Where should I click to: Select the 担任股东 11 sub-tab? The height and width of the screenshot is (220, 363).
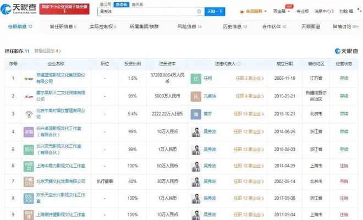[17, 51]
